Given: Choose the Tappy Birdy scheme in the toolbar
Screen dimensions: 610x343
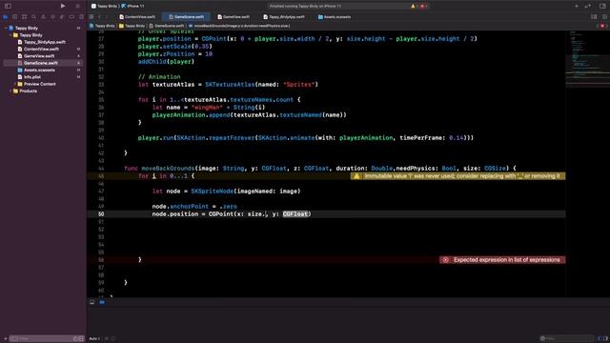Looking at the screenshot, I should point(104,7).
